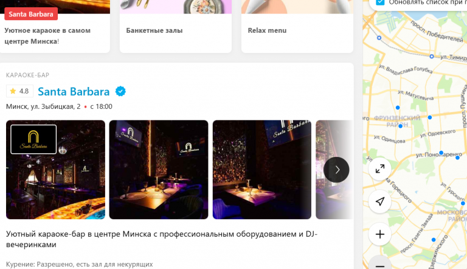
Task: Select the map marker near ул. Тимирязева
Action: pyautogui.click(x=432, y=57)
